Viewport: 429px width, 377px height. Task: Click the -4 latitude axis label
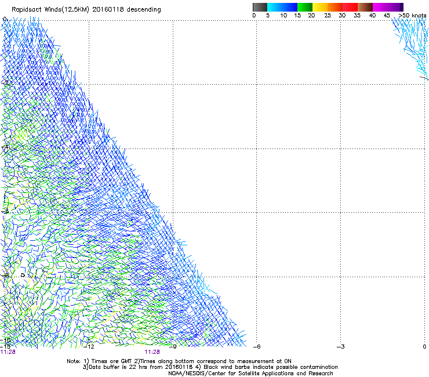[x=5, y=147]
